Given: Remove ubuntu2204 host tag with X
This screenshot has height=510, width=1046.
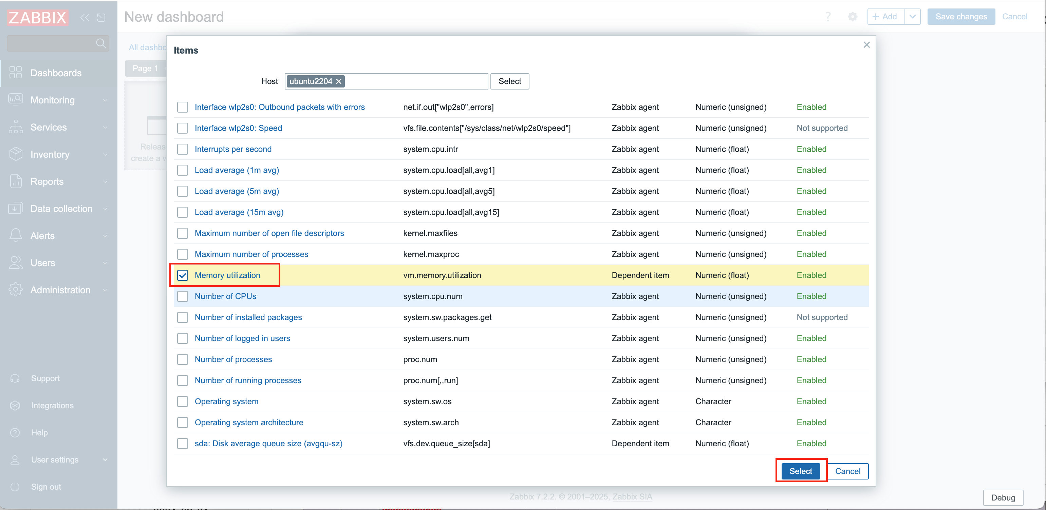Looking at the screenshot, I should click(339, 81).
